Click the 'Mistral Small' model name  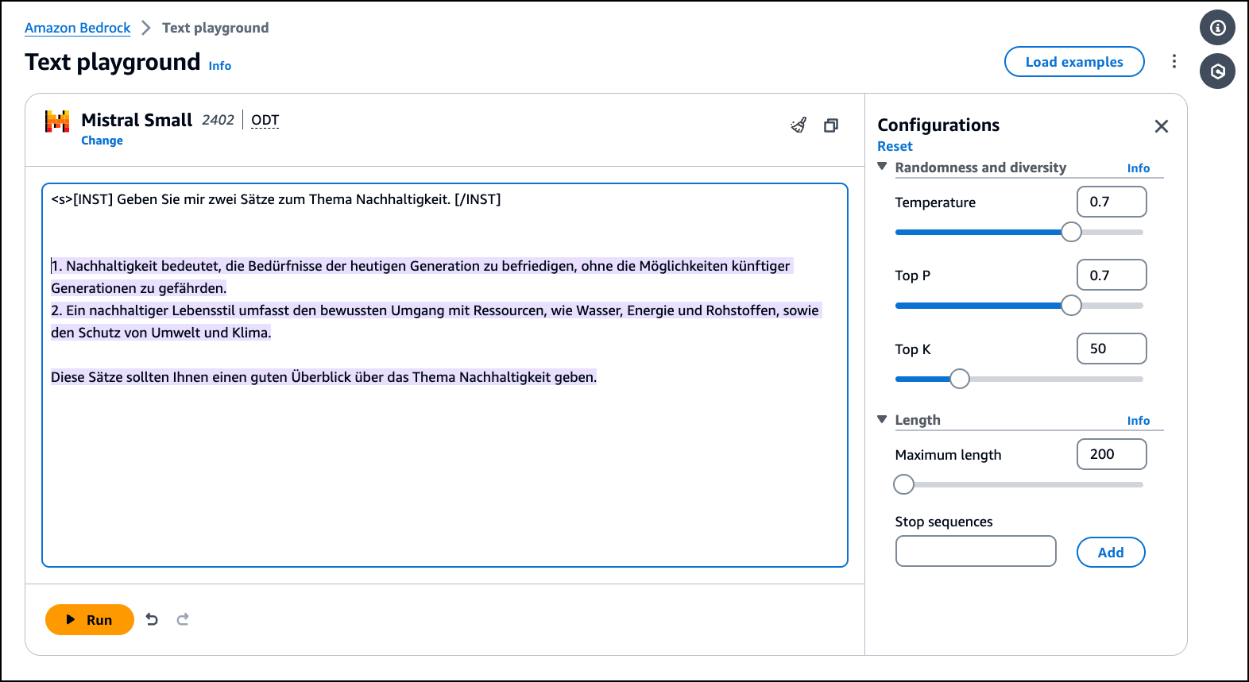pyautogui.click(x=137, y=120)
